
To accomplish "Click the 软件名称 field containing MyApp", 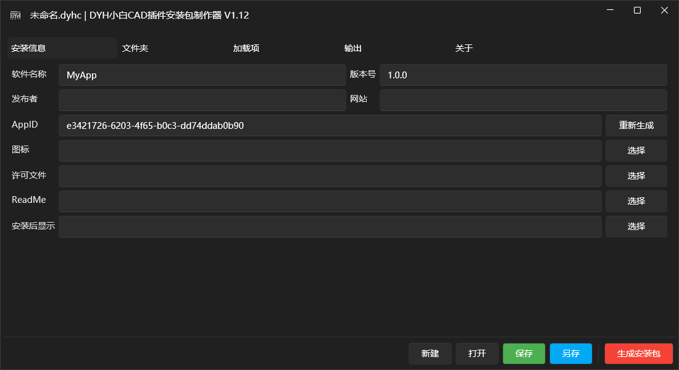I will click(202, 75).
